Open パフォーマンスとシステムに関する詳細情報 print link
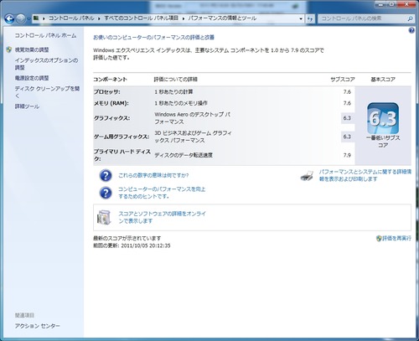Image resolution: width=419 pixels, height=341 pixels. pos(365,175)
